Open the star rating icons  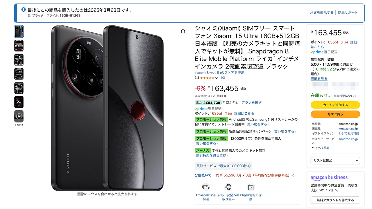coord(207,78)
